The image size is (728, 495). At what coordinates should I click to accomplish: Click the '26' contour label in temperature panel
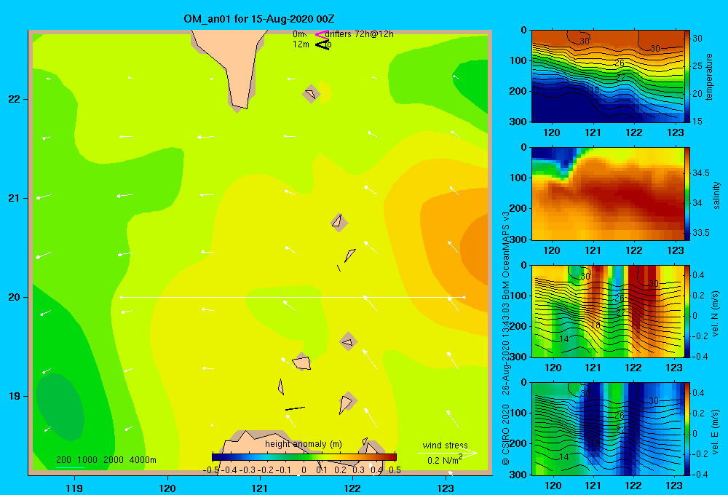(x=620, y=63)
